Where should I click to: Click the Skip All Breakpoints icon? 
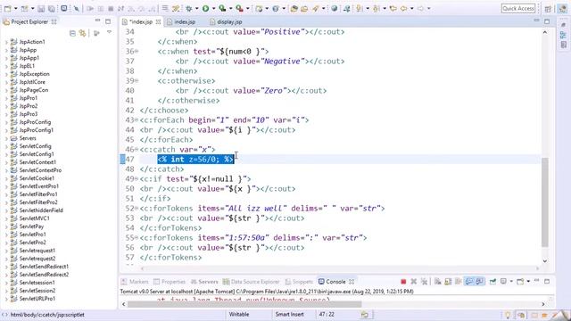[x=77, y=8]
